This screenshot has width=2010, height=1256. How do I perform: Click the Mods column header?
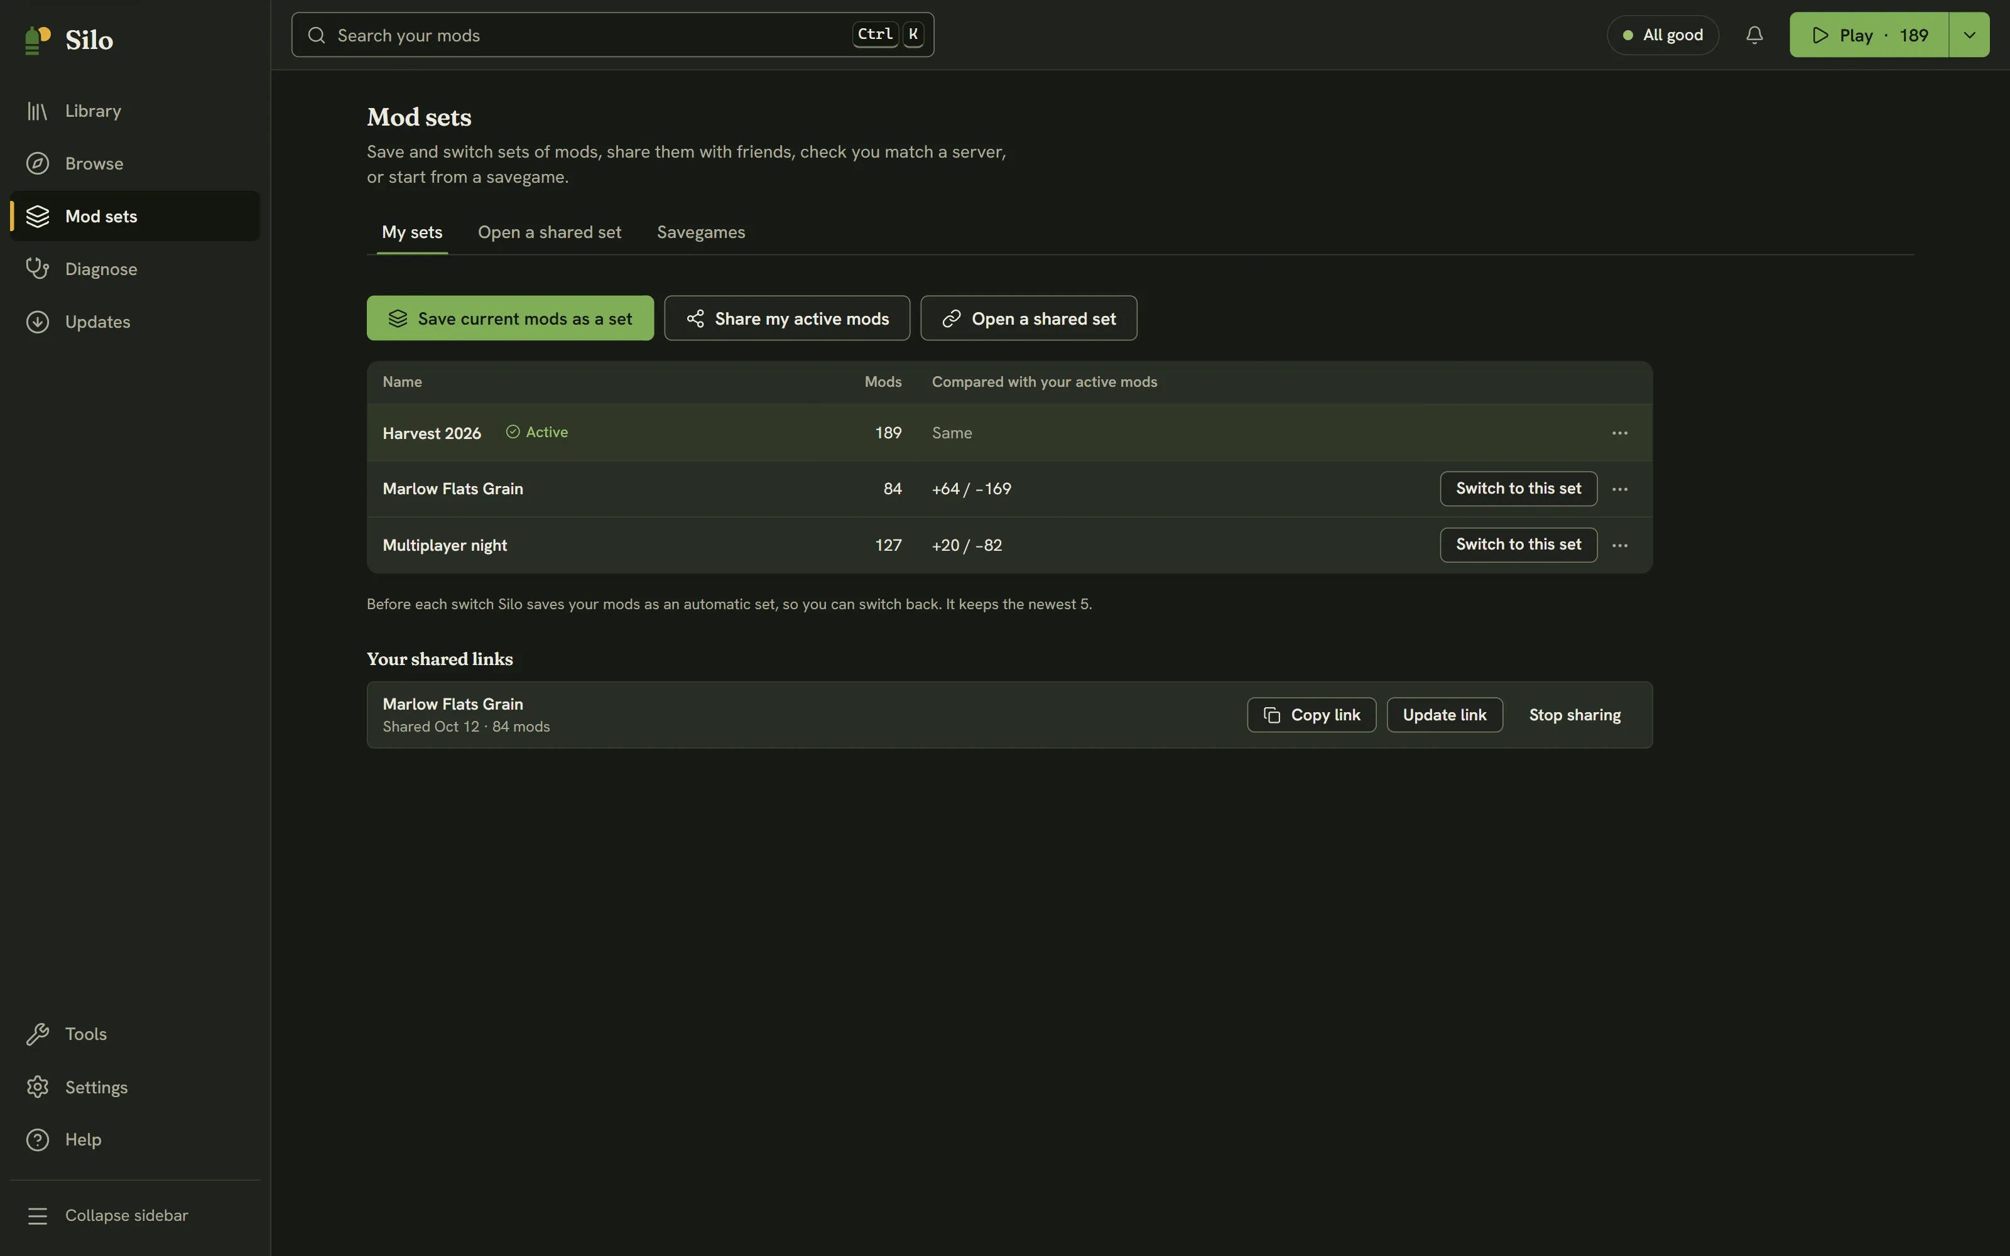tap(883, 382)
